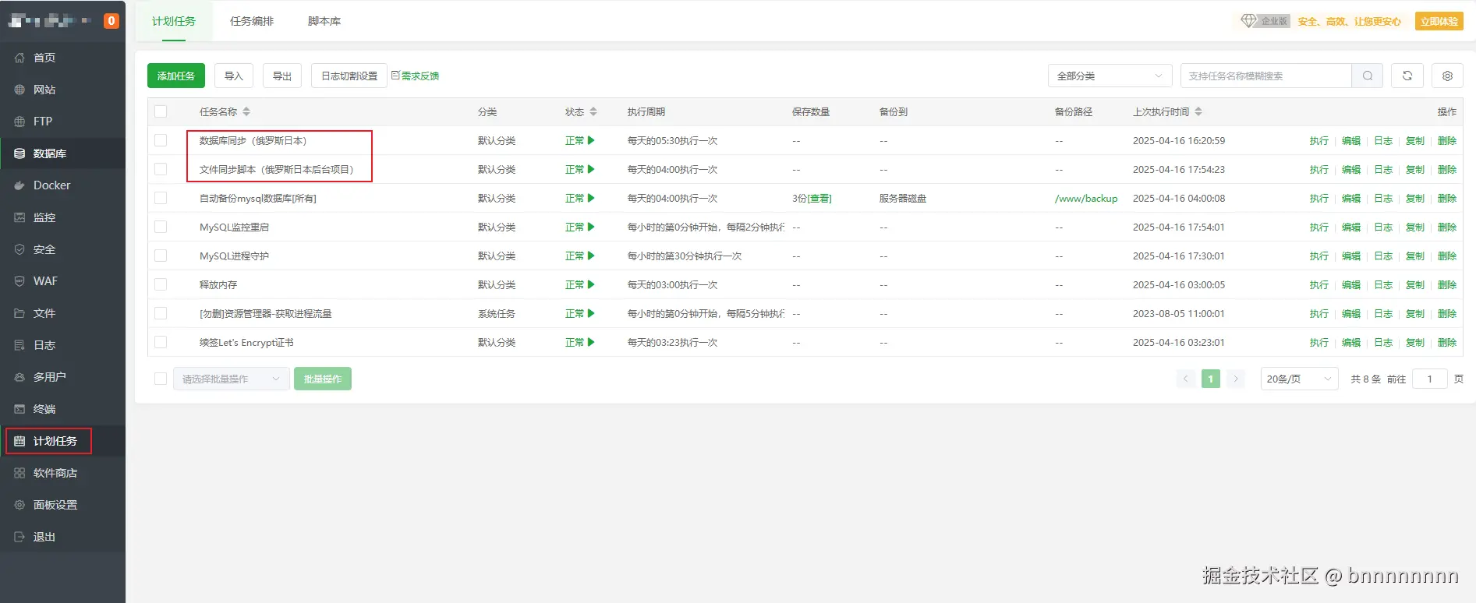
Task: Open 软件商店 in the sidebar menu
Action: [x=62, y=473]
